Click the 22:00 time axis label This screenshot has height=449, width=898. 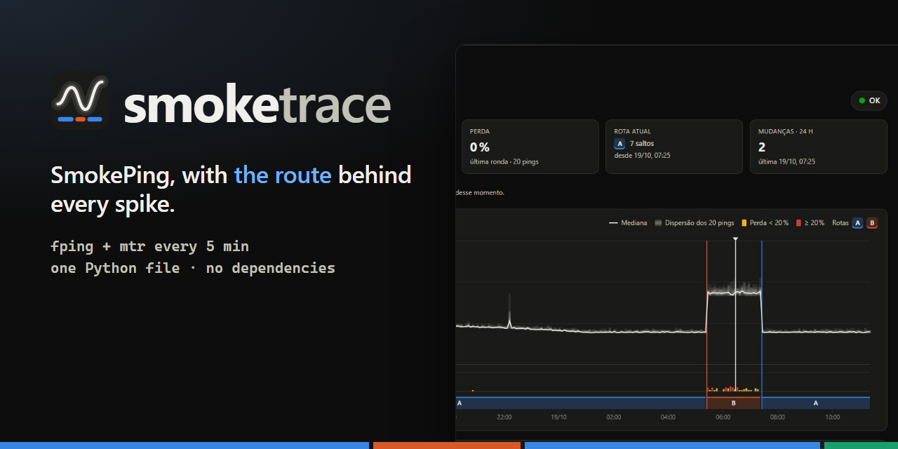click(504, 417)
